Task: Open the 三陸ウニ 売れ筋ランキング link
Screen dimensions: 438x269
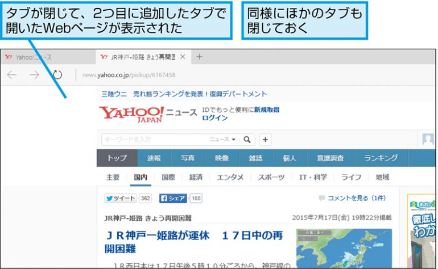Action: pos(184,94)
